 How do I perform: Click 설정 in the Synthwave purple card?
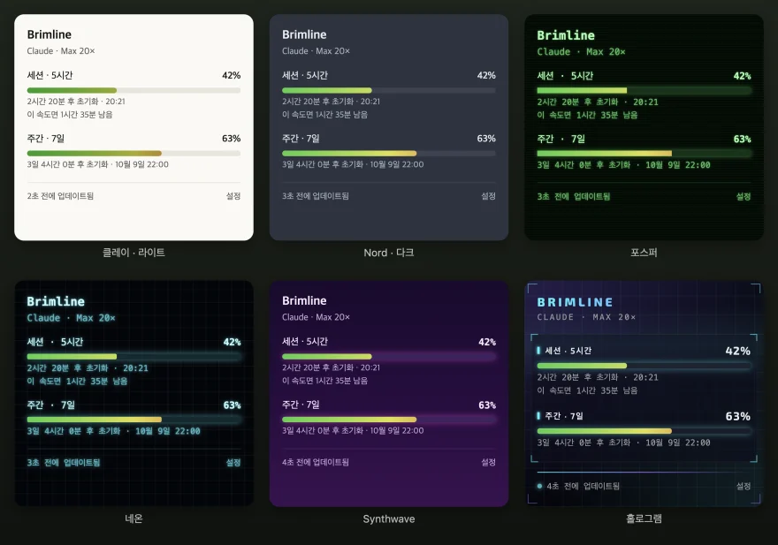(x=488, y=462)
